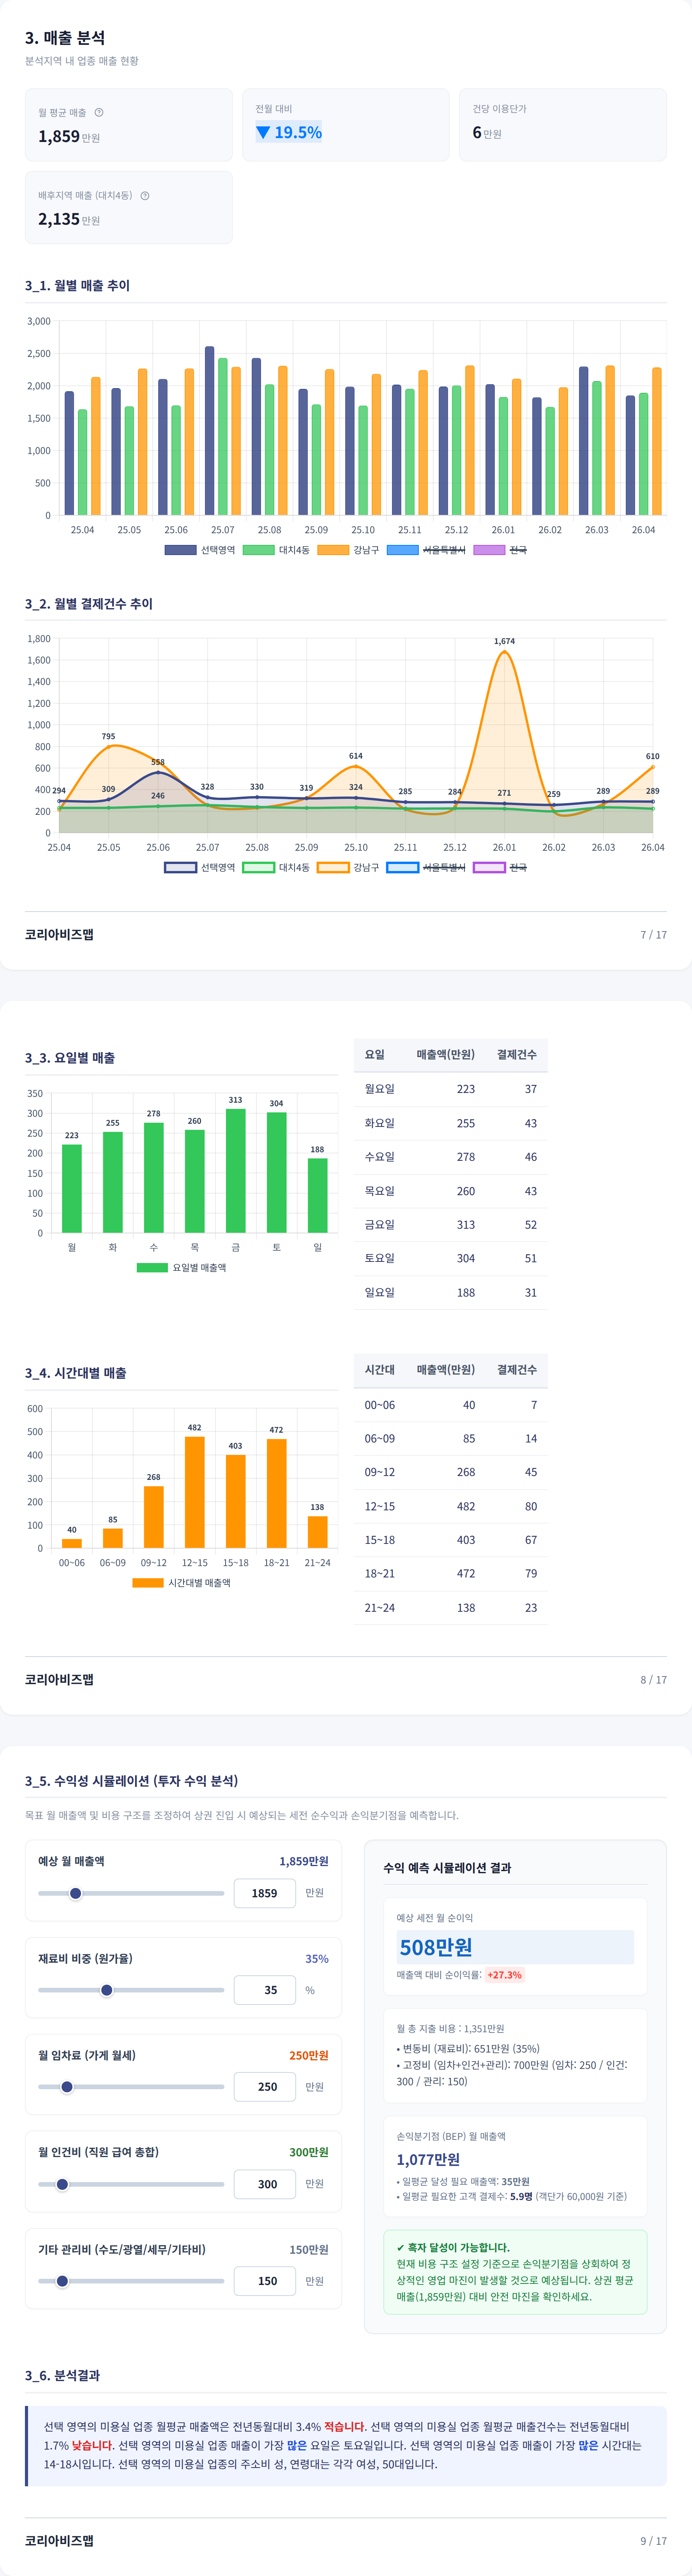Screen dimensions: 692x2576
Task: Focus the 월 임차료 input showing 250
Action: (265, 2087)
